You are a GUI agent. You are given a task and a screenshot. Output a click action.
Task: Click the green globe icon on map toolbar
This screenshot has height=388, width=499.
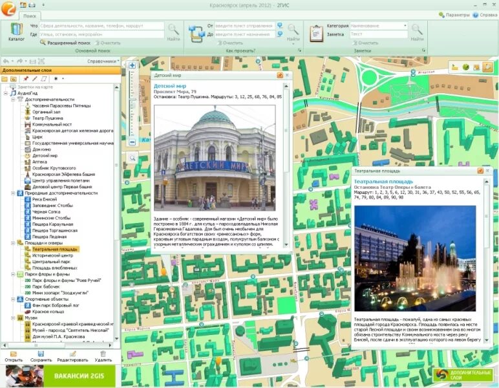pos(465,67)
